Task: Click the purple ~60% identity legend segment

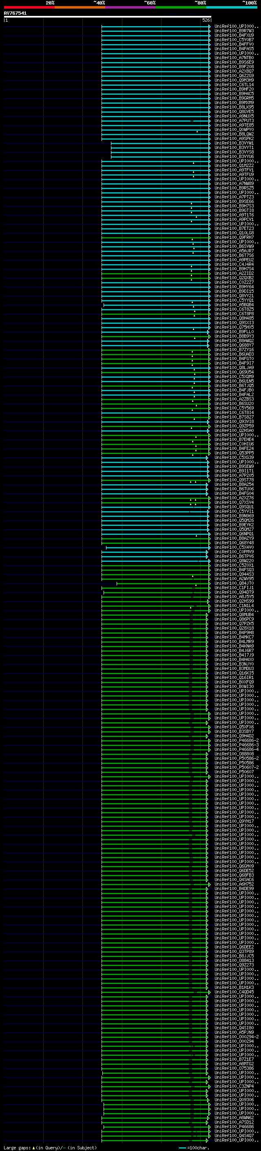Action: (131, 7)
